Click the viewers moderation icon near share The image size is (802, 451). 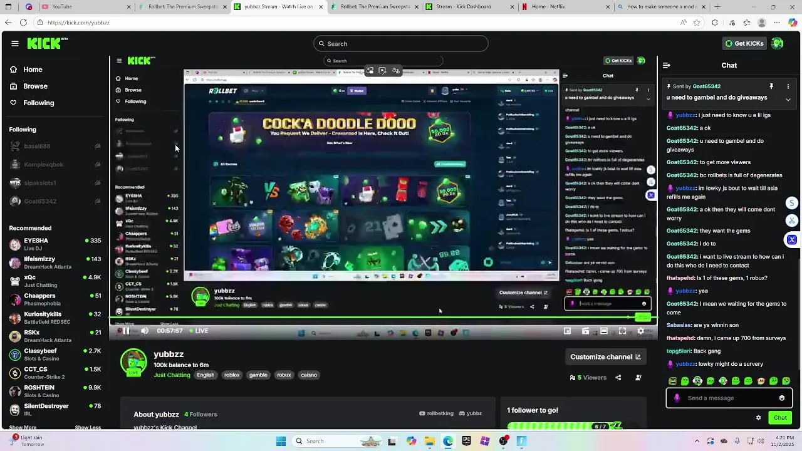coord(638,378)
